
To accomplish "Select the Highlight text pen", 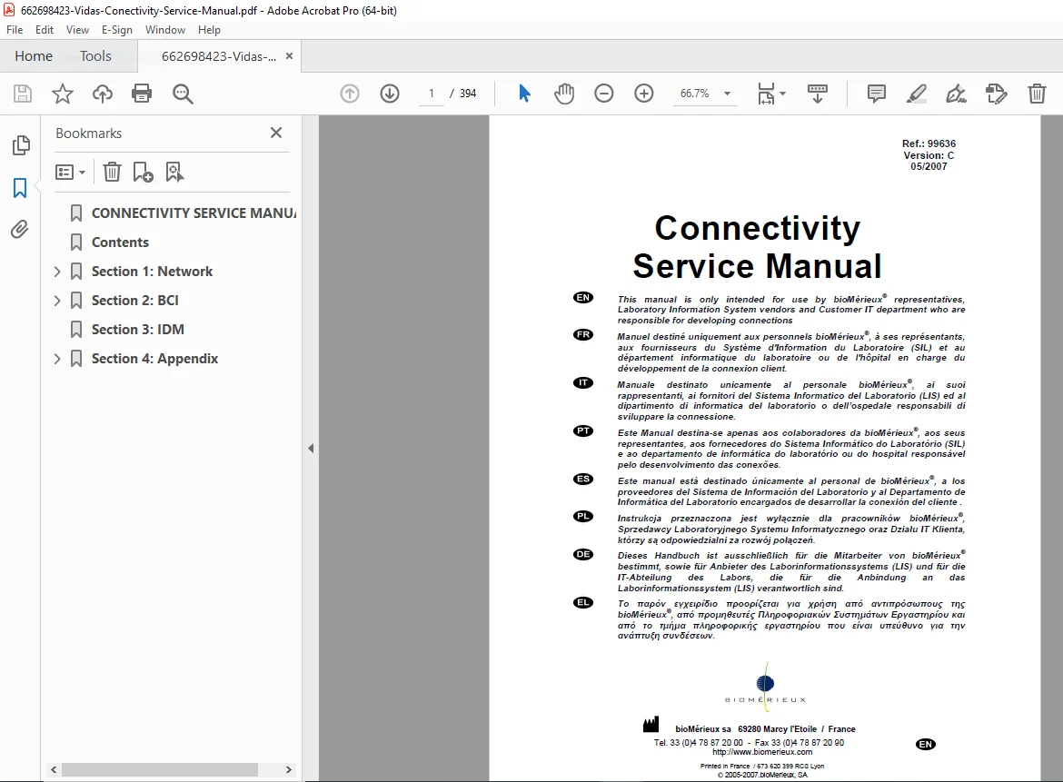I will click(x=916, y=94).
